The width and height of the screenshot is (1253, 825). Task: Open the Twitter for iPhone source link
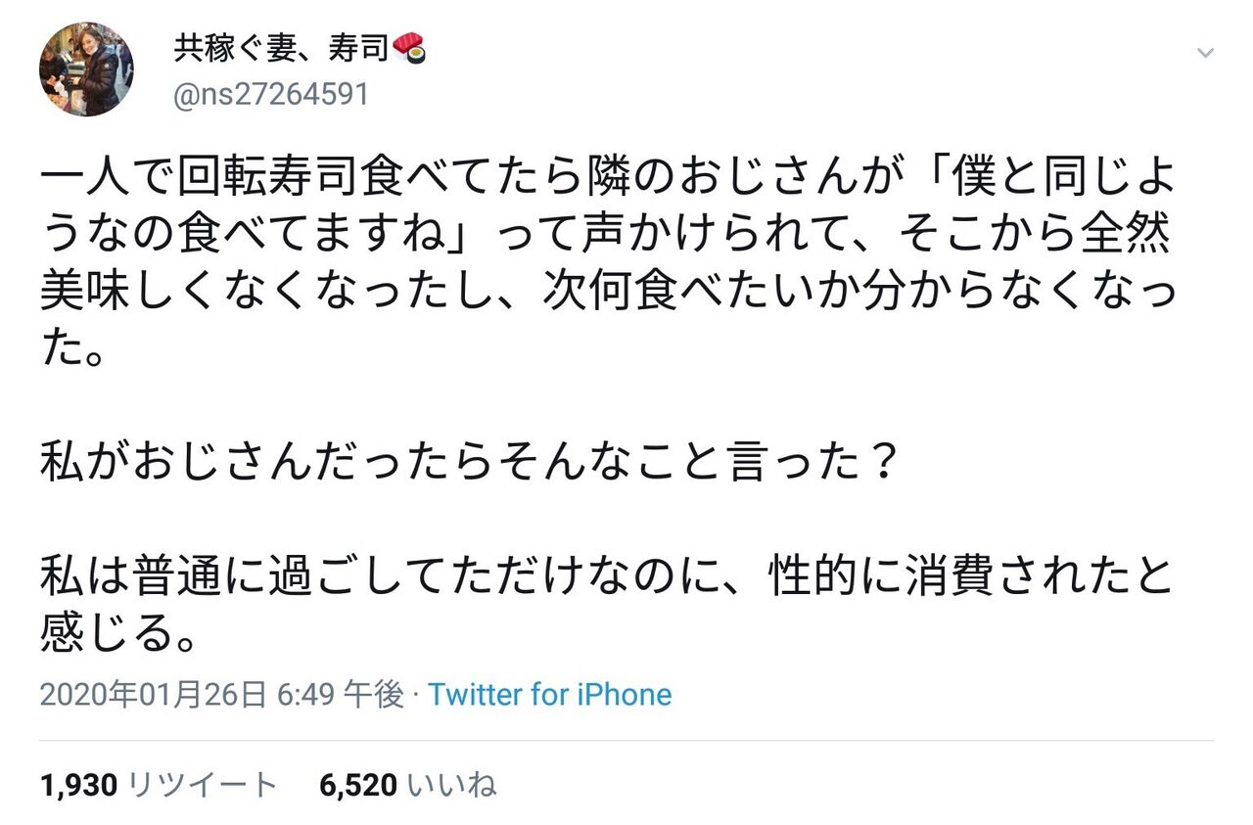coord(550,695)
